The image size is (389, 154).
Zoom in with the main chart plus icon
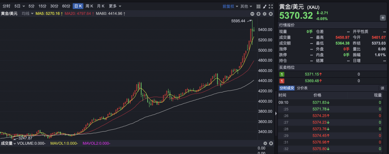click(258, 14)
